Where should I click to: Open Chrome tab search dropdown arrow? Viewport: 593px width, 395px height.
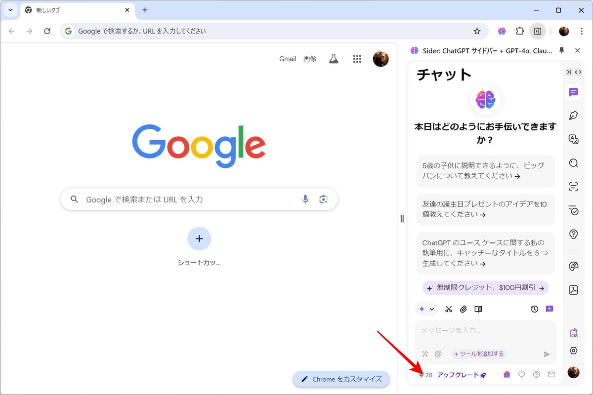(x=10, y=10)
